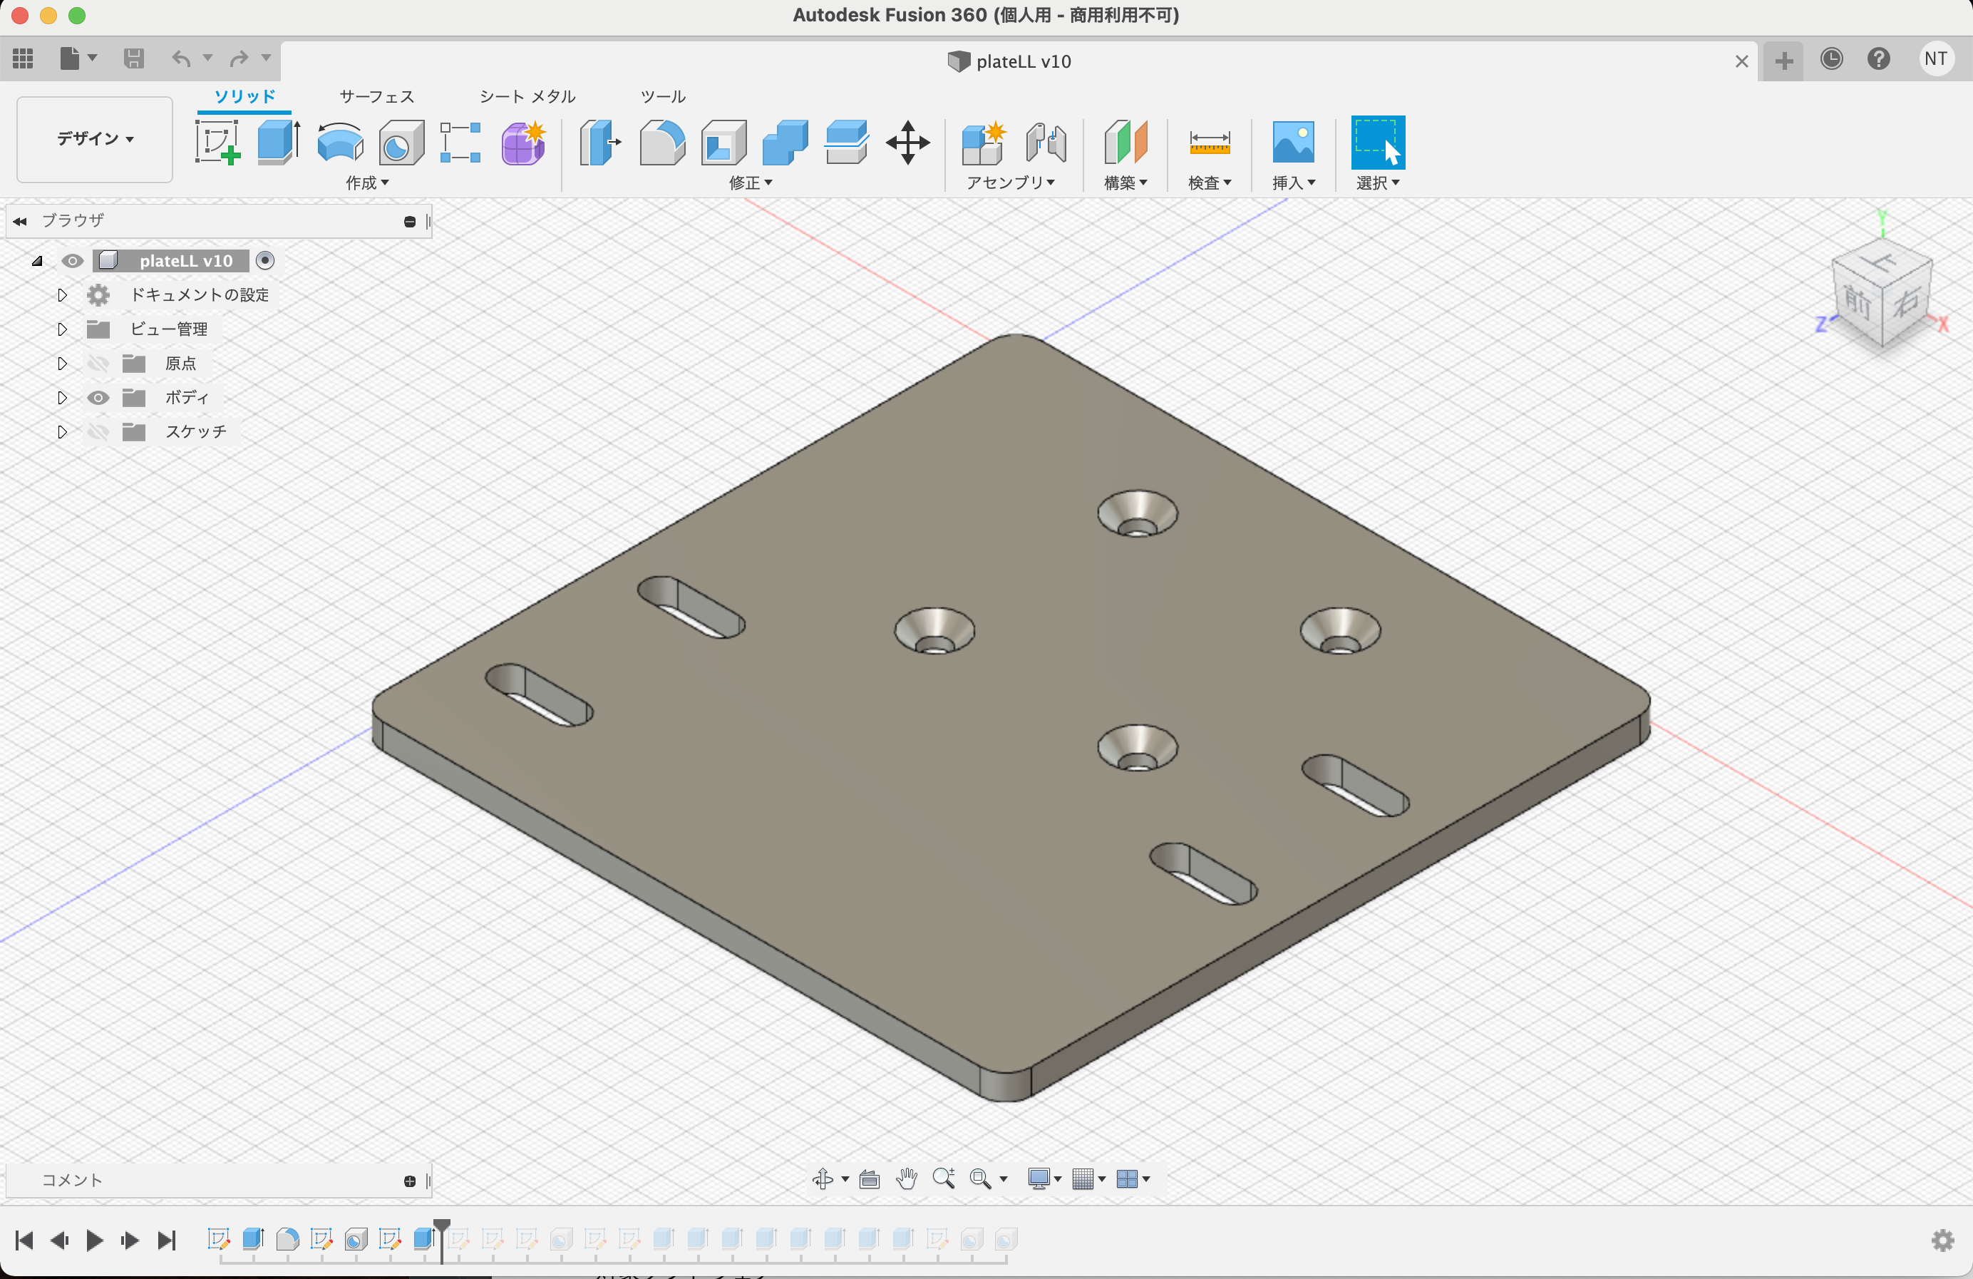Select the Press Pull tool
The height and width of the screenshot is (1279, 1973).
click(x=600, y=143)
